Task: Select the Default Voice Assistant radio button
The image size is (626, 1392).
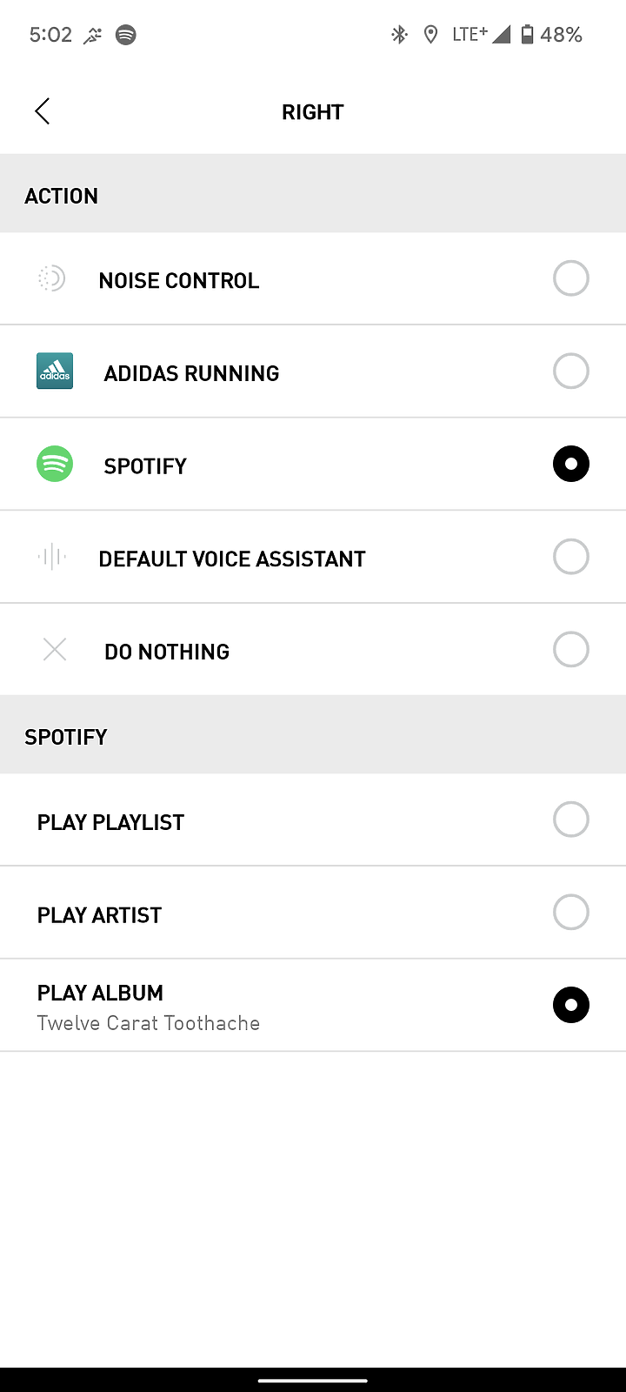Action: pyautogui.click(x=571, y=557)
